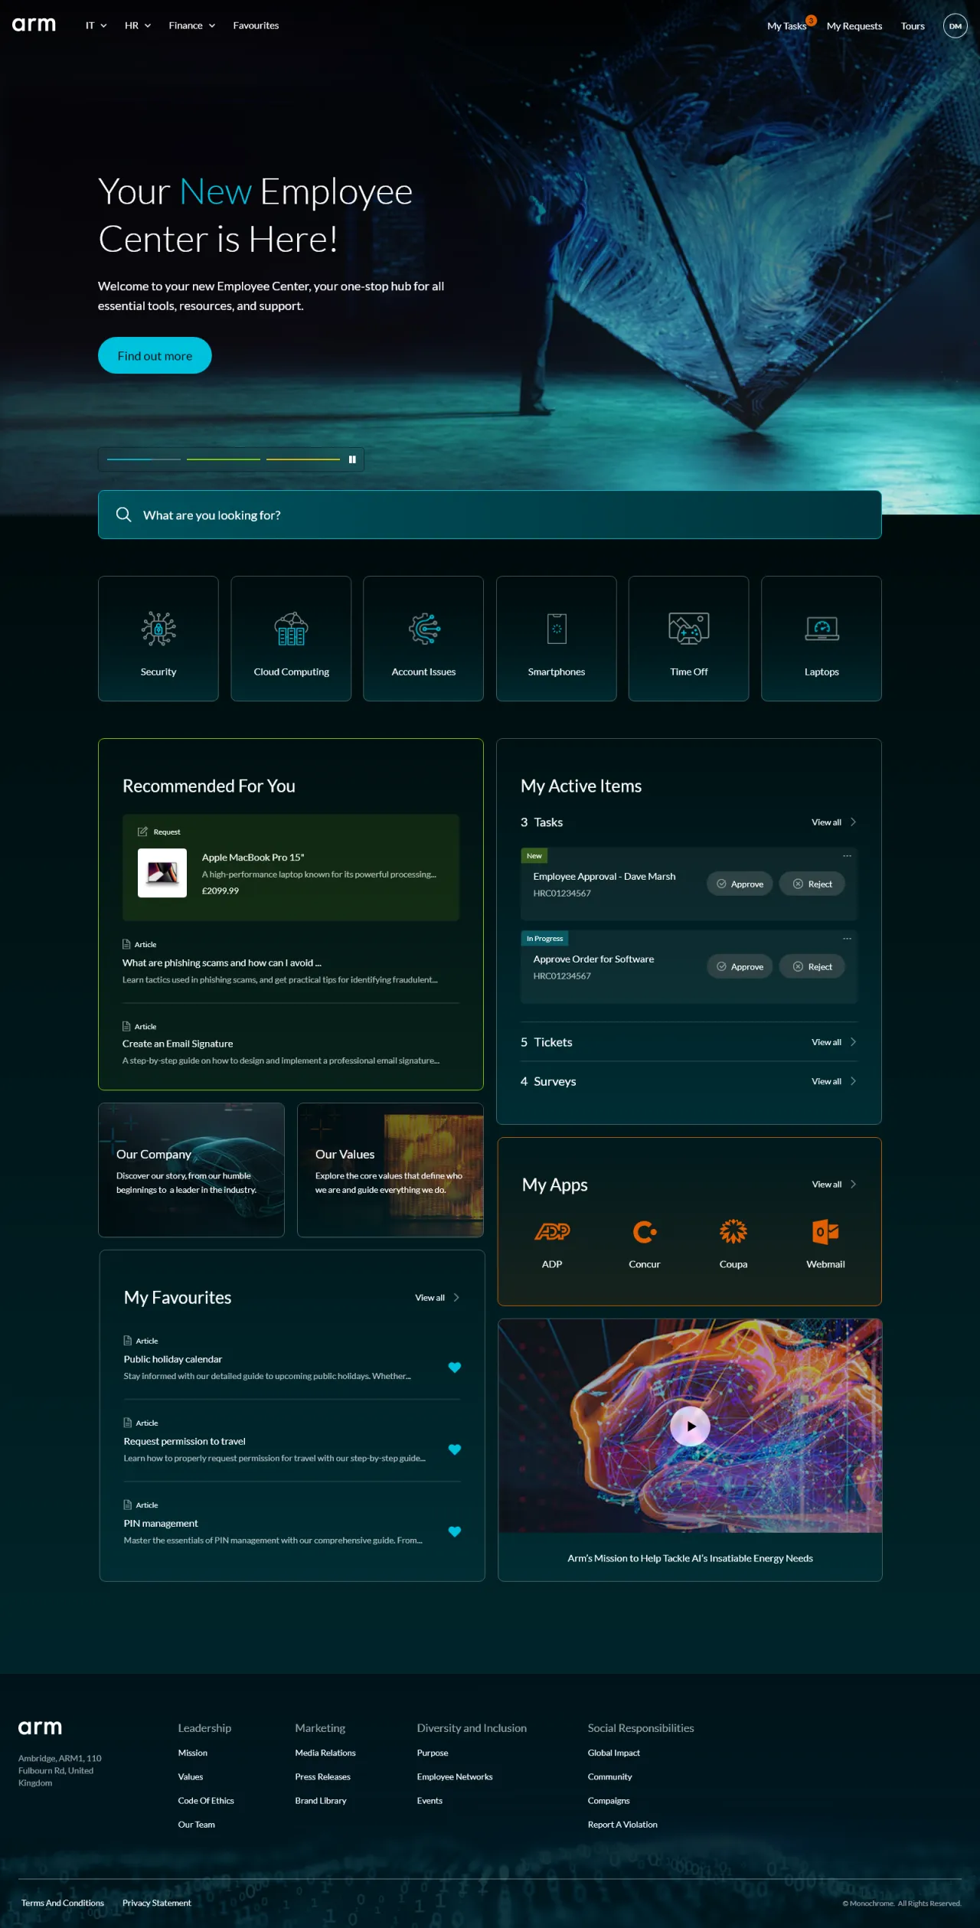Open Report A Violation footer link

pyautogui.click(x=622, y=1825)
